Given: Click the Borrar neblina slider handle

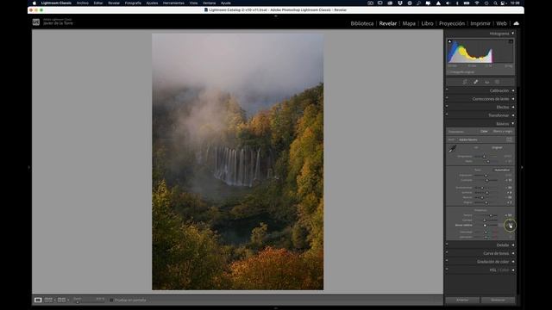Looking at the screenshot, I should [485, 226].
